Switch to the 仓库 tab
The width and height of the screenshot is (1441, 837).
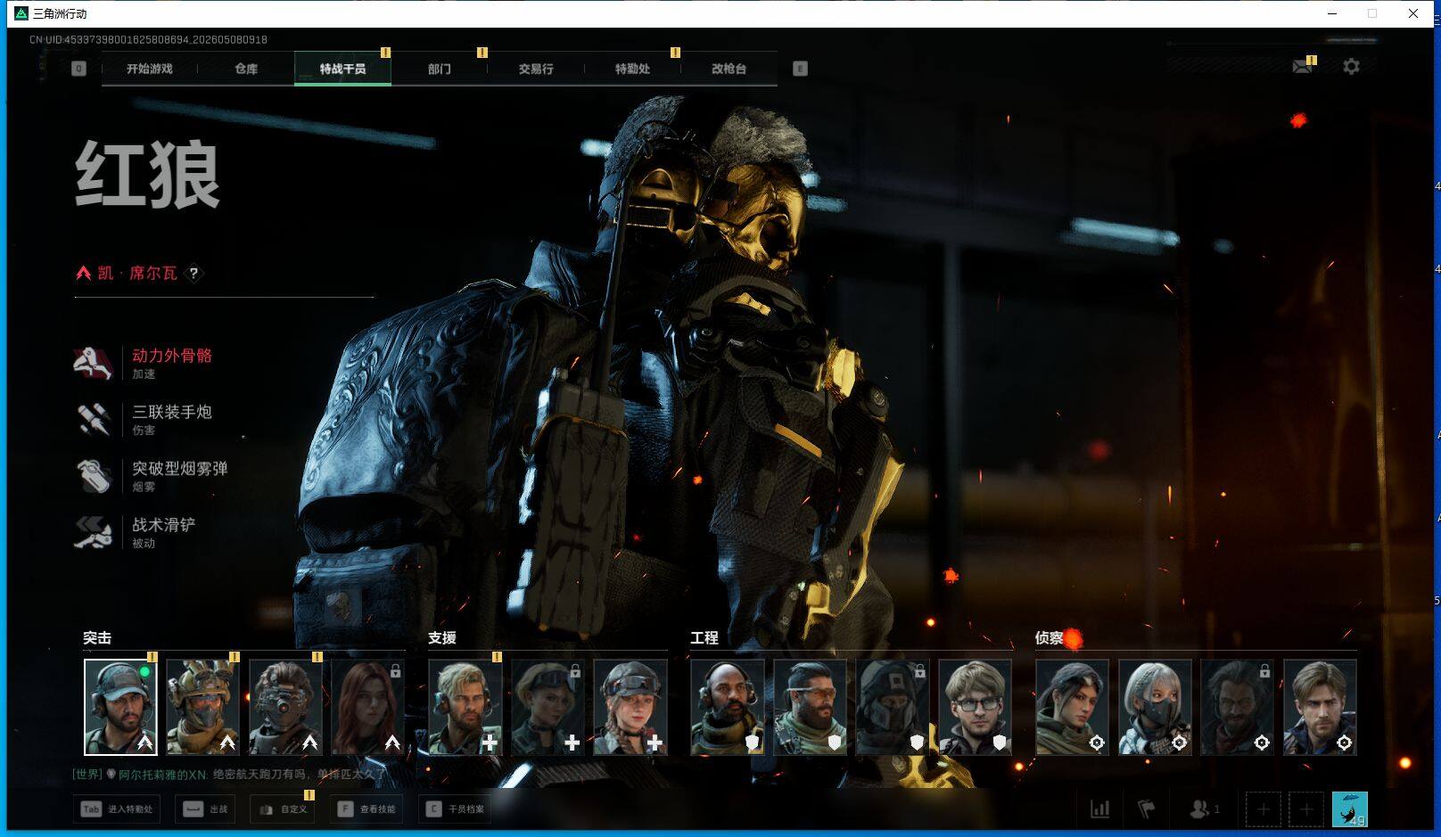(x=246, y=69)
